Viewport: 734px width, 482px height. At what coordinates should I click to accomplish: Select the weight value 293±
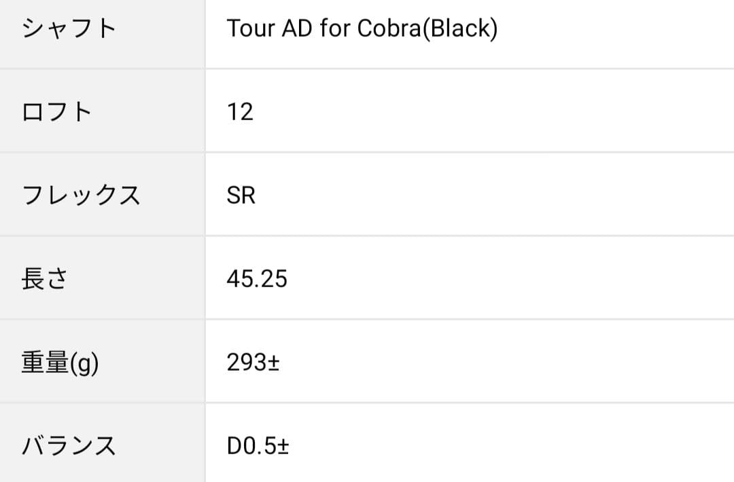tap(253, 363)
